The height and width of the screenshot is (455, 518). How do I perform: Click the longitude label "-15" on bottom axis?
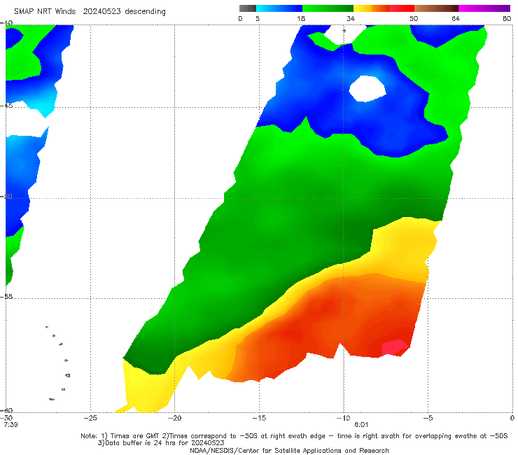coord(259,418)
